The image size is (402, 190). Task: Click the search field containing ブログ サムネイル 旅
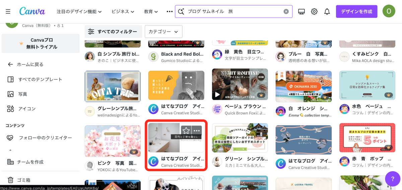233,11
